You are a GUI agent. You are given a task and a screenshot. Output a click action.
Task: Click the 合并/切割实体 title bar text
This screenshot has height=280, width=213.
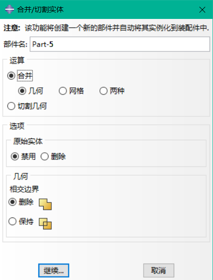(40, 10)
